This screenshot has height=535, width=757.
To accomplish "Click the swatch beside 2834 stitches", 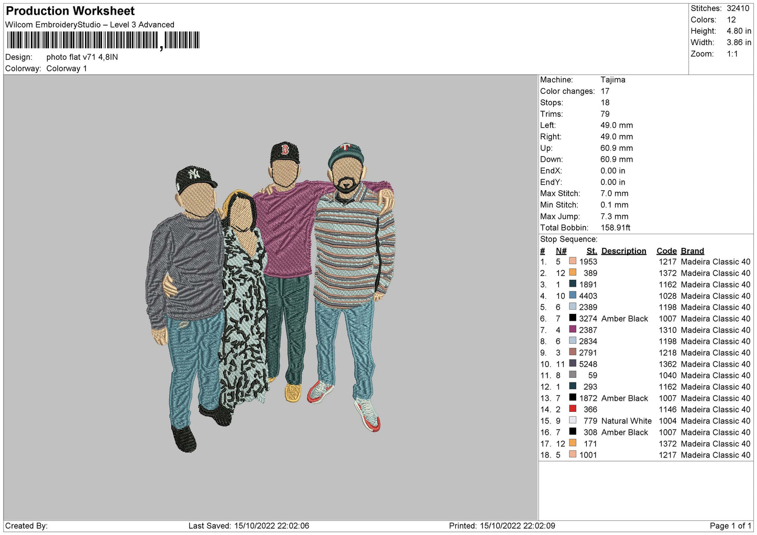I will pyautogui.click(x=573, y=341).
